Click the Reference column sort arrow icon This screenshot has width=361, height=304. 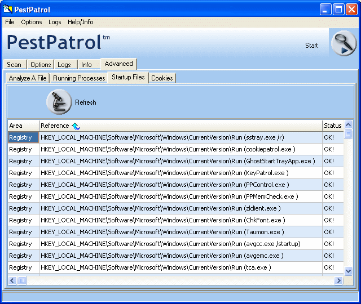76,126
